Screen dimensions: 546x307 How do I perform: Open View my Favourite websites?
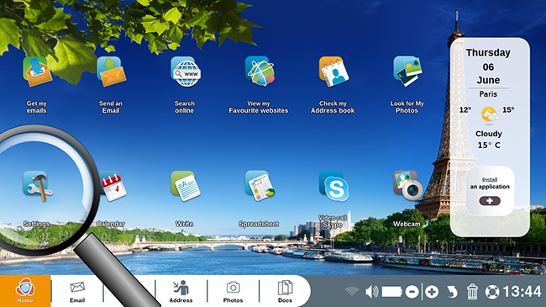(x=260, y=71)
